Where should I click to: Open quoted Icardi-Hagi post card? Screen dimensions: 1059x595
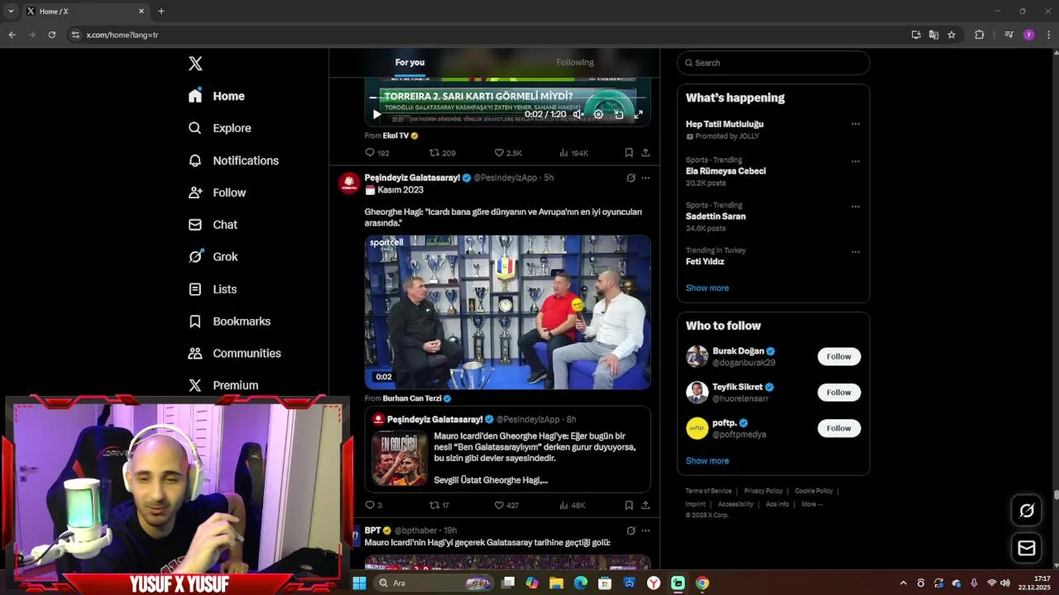(507, 450)
